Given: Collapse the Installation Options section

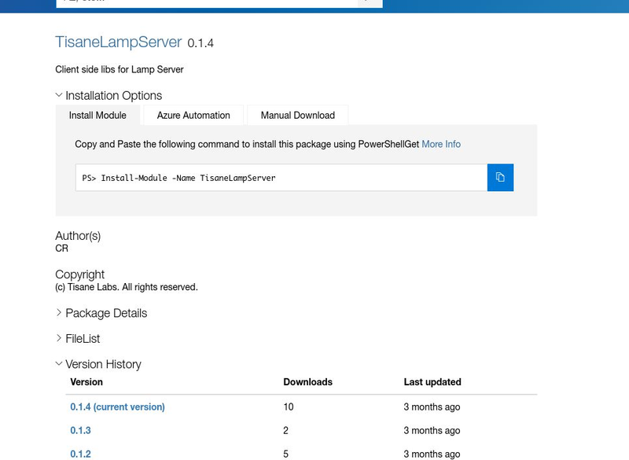Looking at the screenshot, I should [x=109, y=95].
